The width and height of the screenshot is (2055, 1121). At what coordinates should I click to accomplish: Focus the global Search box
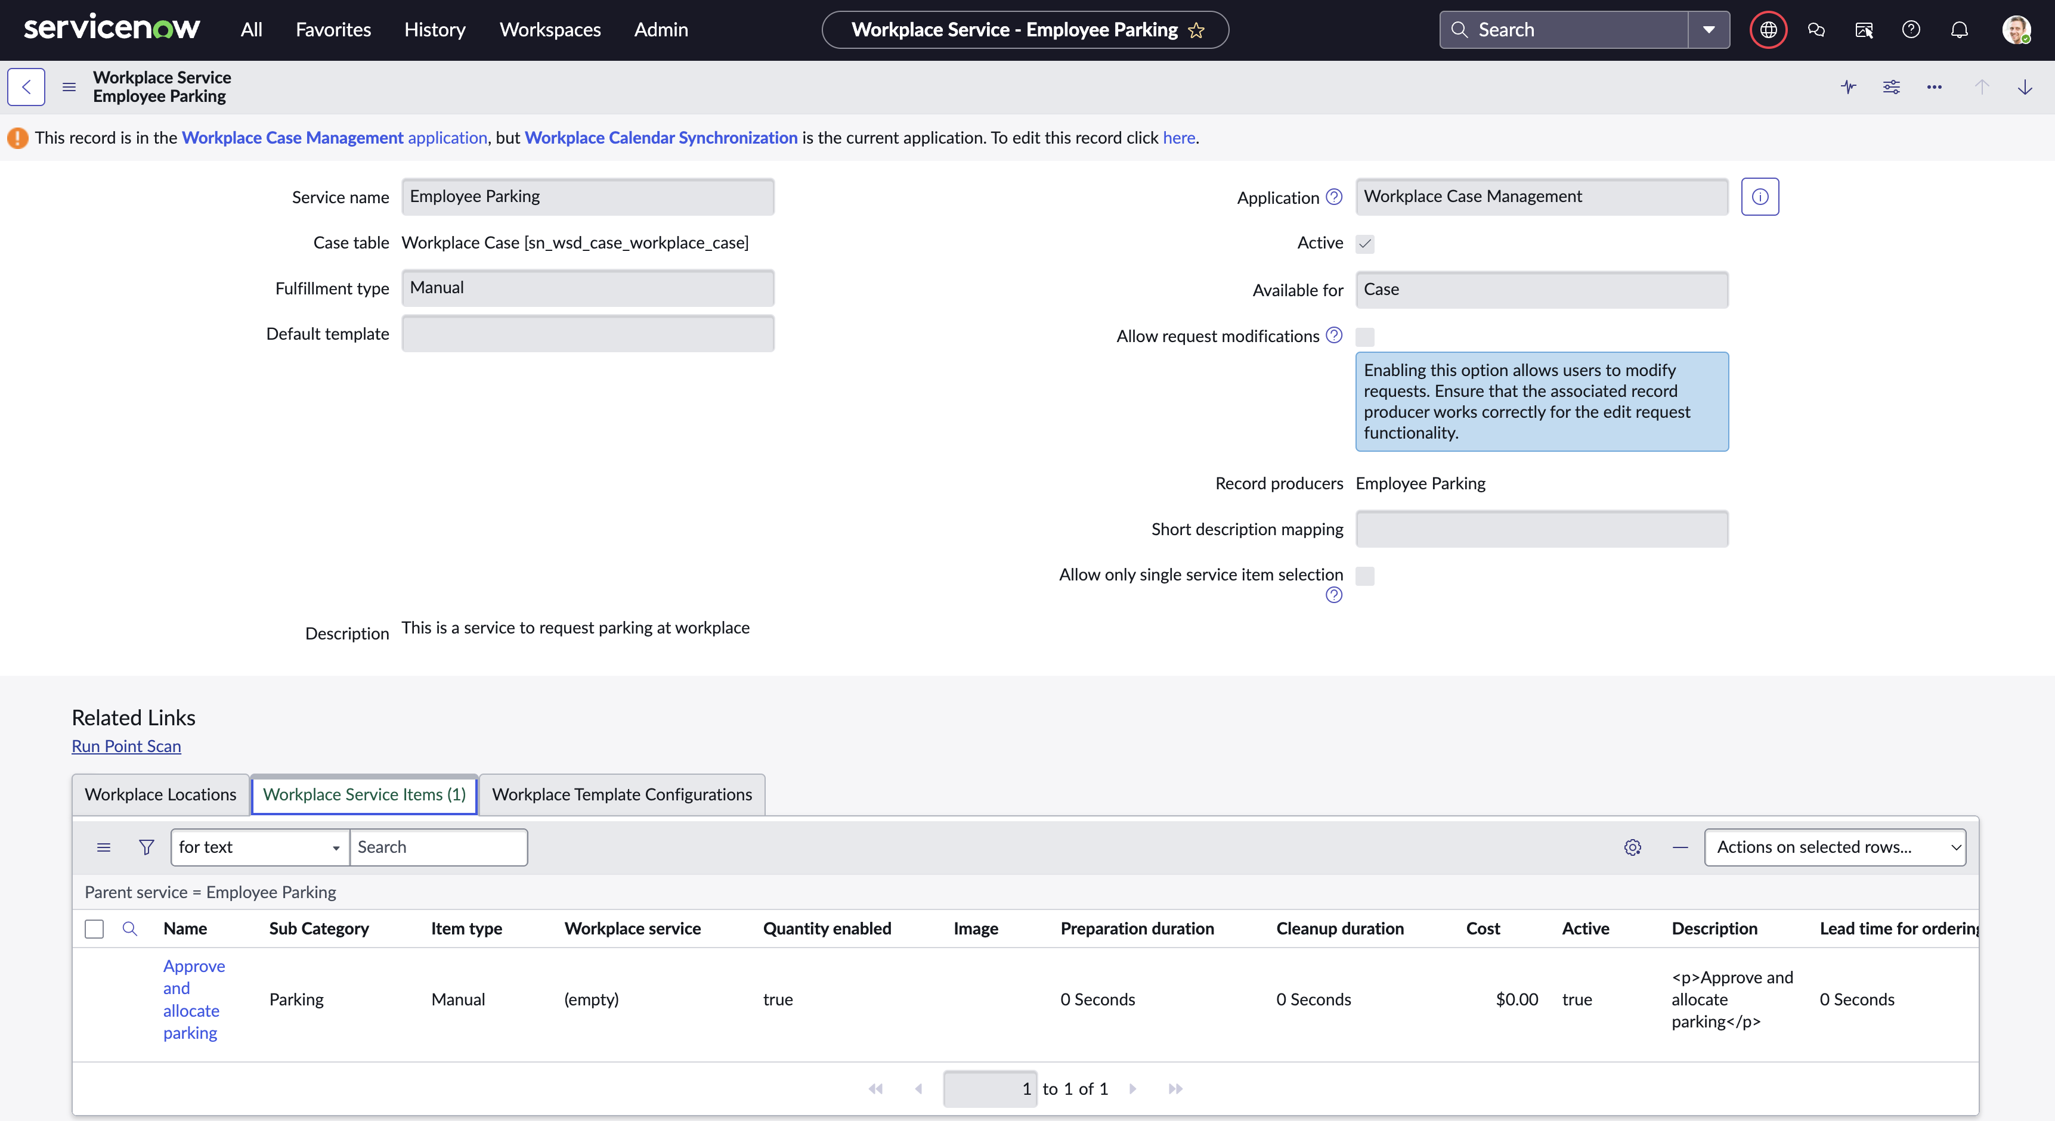point(1564,30)
